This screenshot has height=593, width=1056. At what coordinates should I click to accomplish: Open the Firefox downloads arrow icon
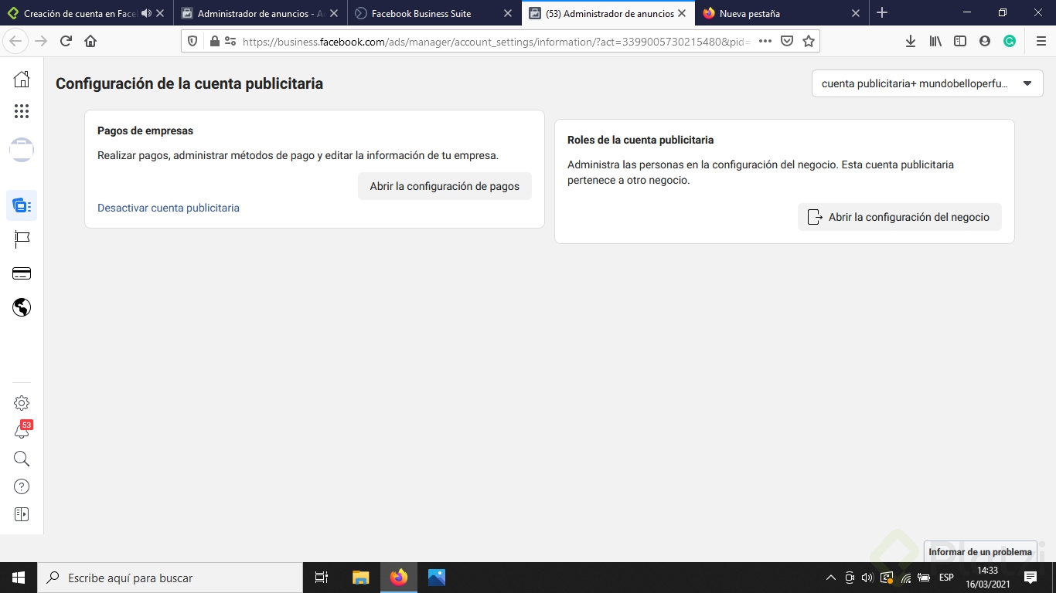pos(911,41)
